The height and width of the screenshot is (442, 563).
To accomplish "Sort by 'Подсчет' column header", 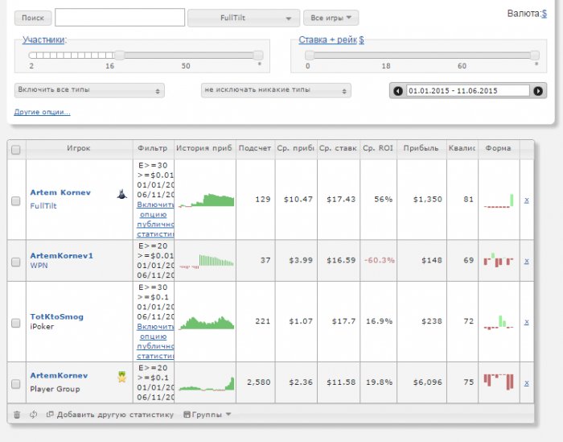I will tap(255, 149).
